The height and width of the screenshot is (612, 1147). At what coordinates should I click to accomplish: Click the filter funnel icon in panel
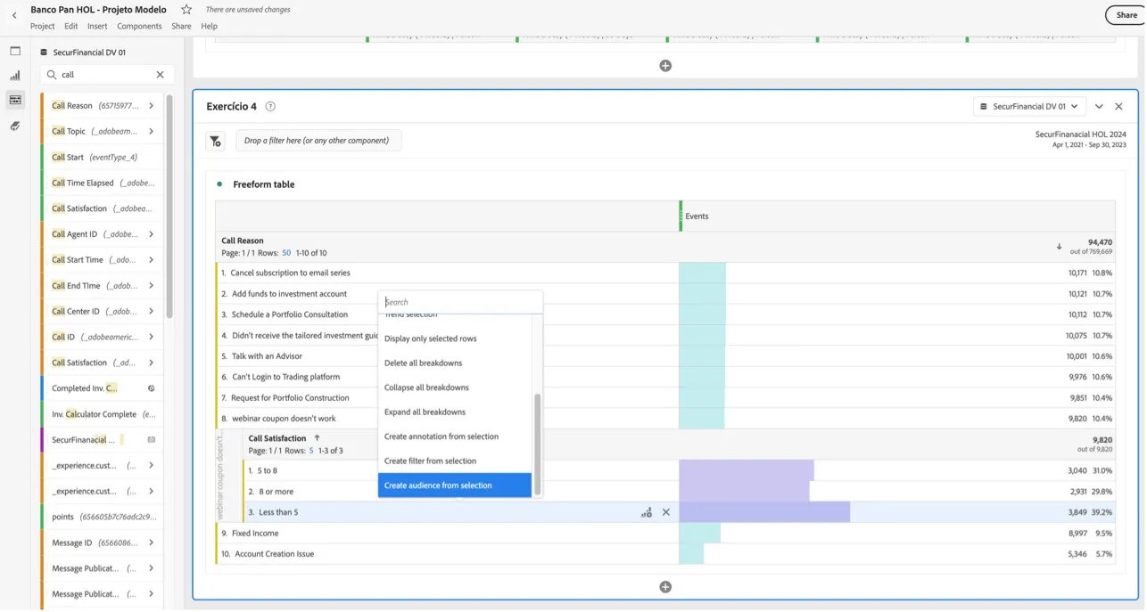click(x=216, y=141)
